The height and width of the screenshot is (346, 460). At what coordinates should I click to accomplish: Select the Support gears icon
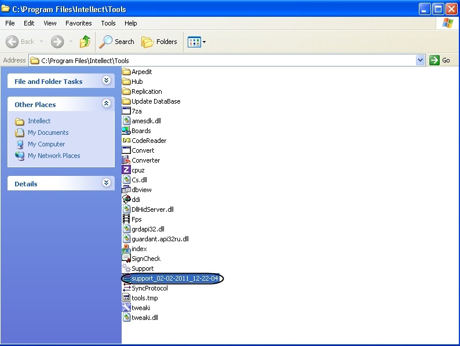pos(126,268)
